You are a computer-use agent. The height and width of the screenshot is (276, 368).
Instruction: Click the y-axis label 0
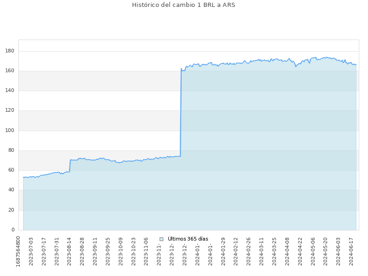tap(13, 230)
